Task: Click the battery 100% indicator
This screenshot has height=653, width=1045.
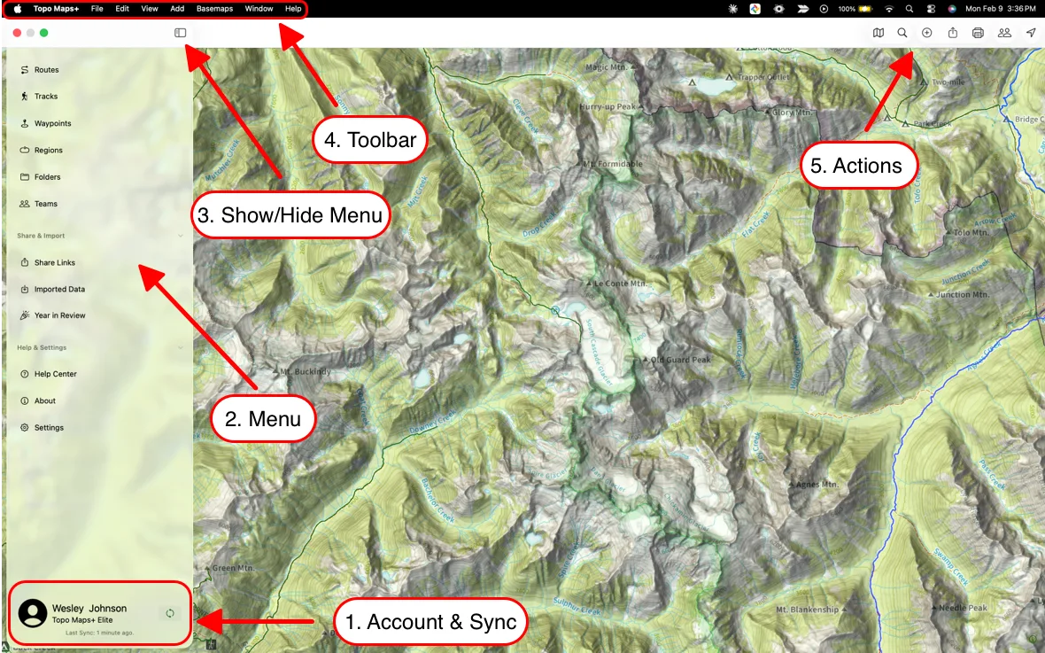Action: [855, 9]
